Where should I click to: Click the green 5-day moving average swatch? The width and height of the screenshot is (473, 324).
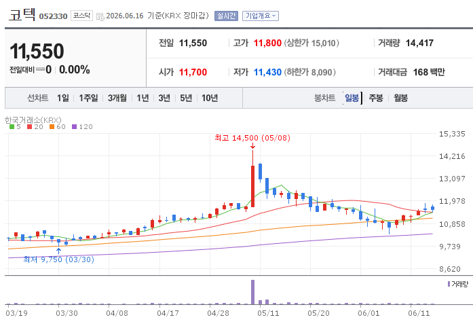click(x=12, y=127)
